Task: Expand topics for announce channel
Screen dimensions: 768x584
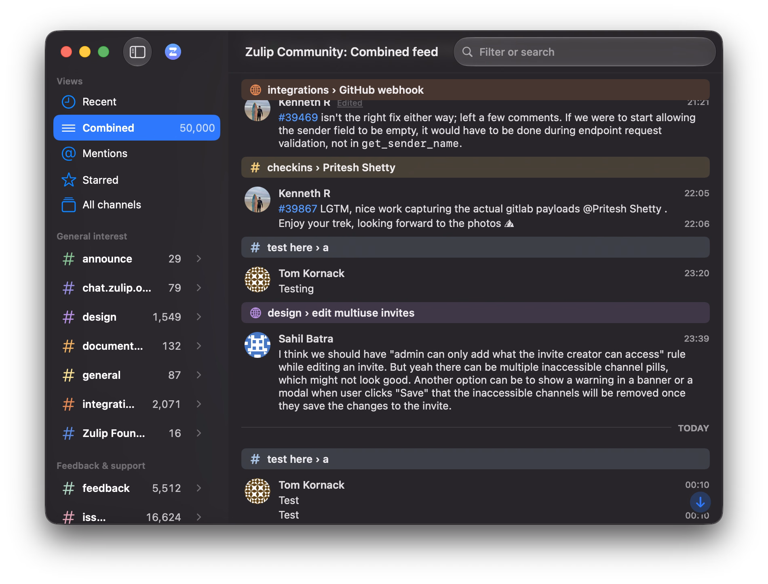Action: 199,259
